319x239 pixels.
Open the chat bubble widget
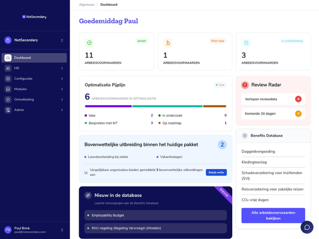click(307, 227)
